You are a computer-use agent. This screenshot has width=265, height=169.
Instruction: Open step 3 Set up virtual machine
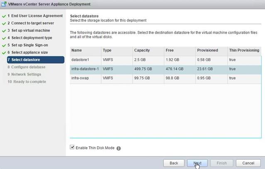coord(29,30)
